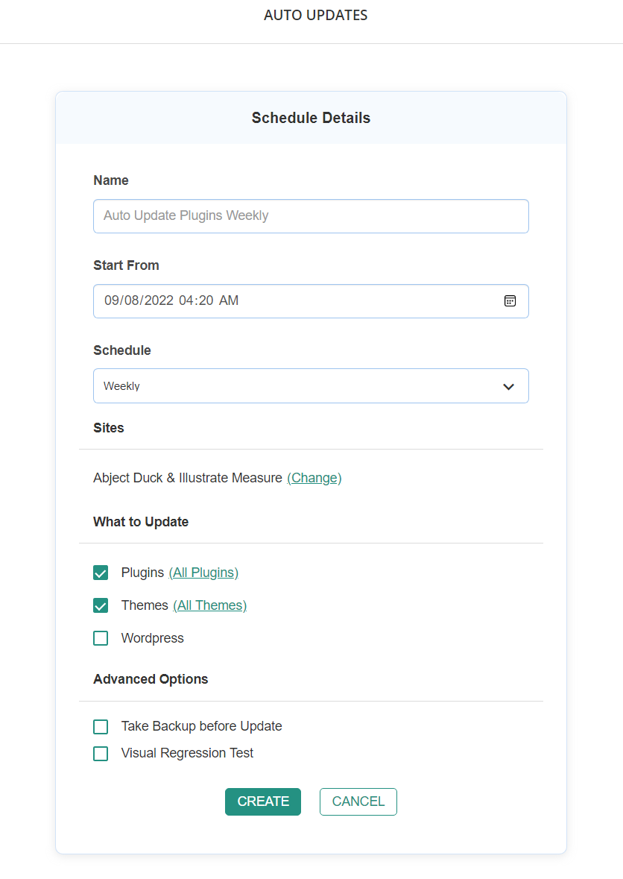This screenshot has height=879, width=623.
Task: Open the calendar picker in Start From
Action: coord(510,301)
